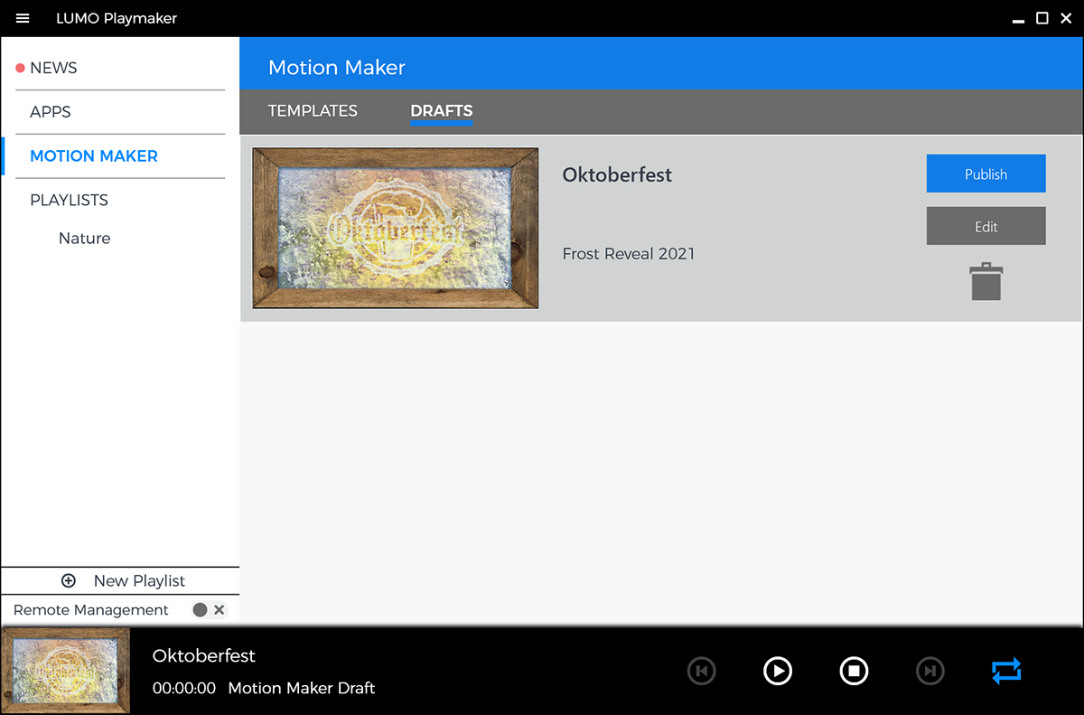
Task: Expand the Playlists section
Action: tap(69, 200)
